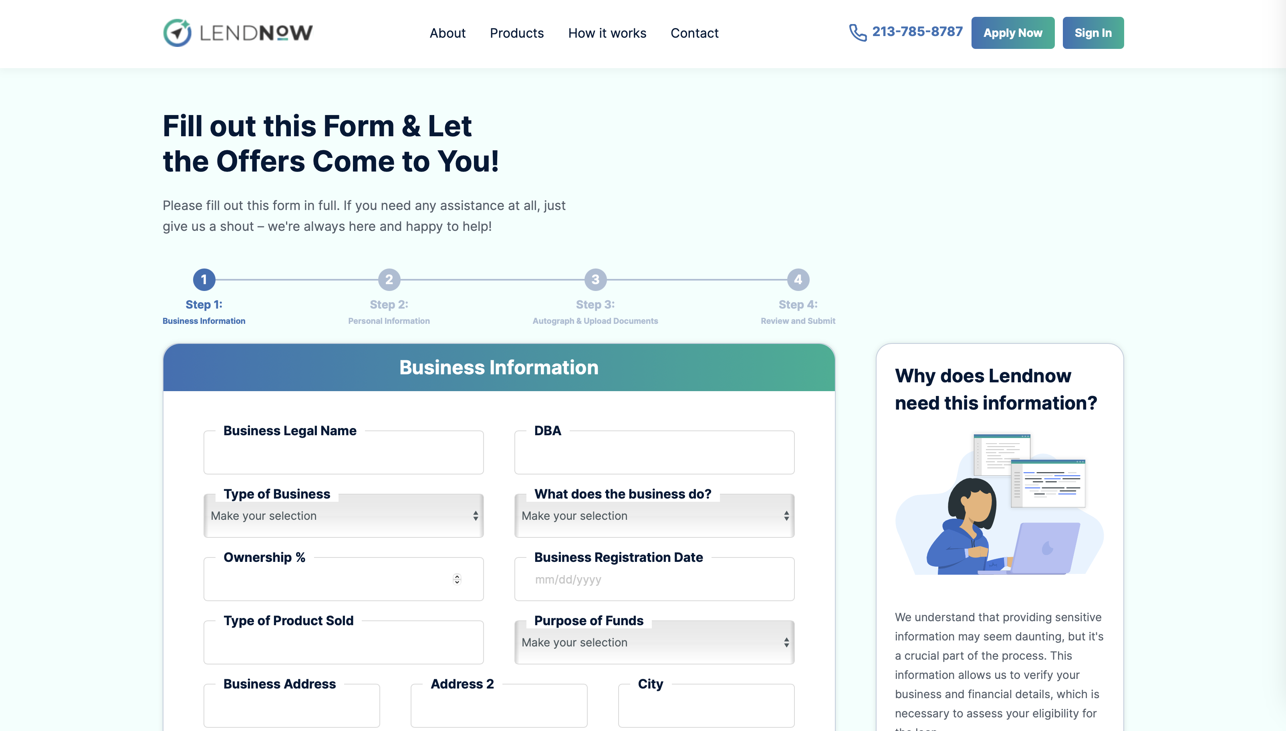Expand What does the business do dropdown
The width and height of the screenshot is (1286, 731).
tap(654, 516)
